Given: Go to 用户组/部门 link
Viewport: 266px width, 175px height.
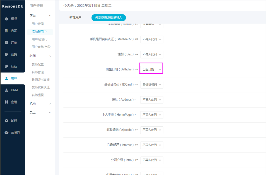Looking at the screenshot, I should (39, 39).
